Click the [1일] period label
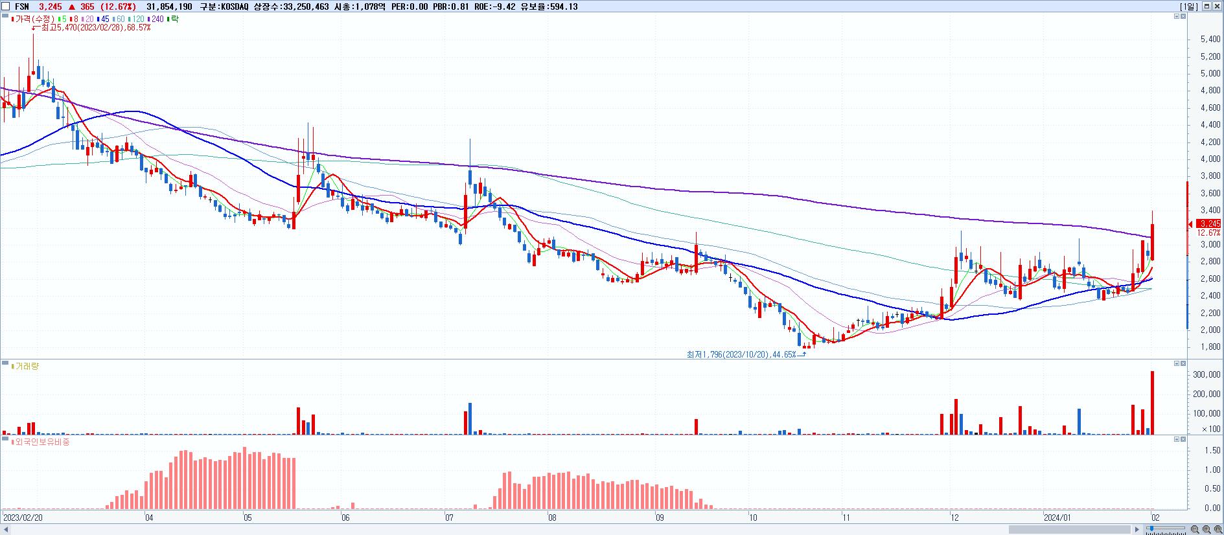1224x535 pixels. (1190, 6)
